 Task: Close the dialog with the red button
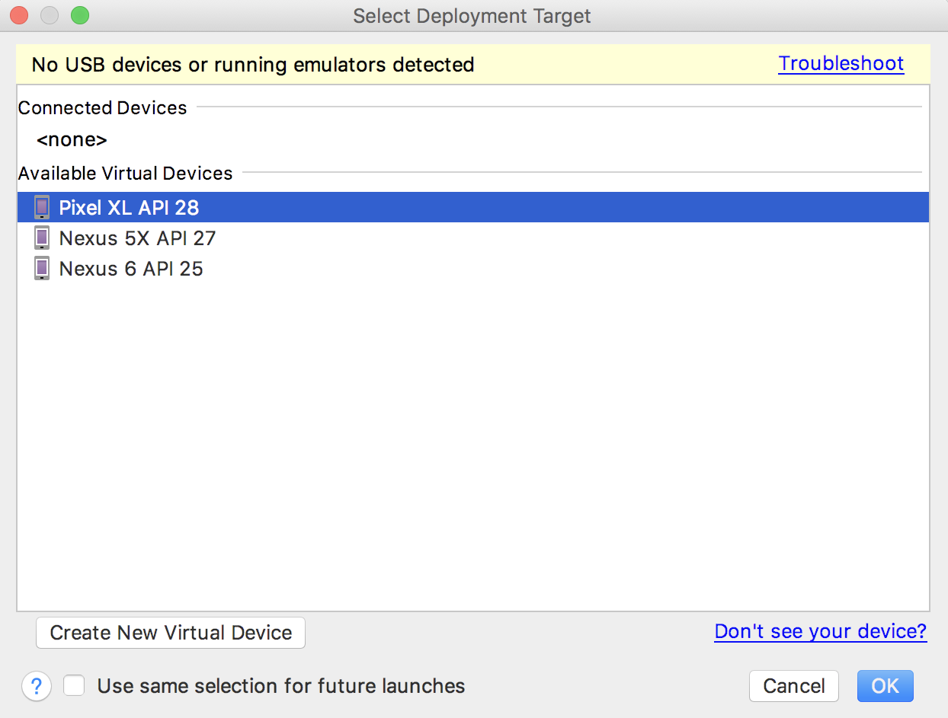point(19,15)
